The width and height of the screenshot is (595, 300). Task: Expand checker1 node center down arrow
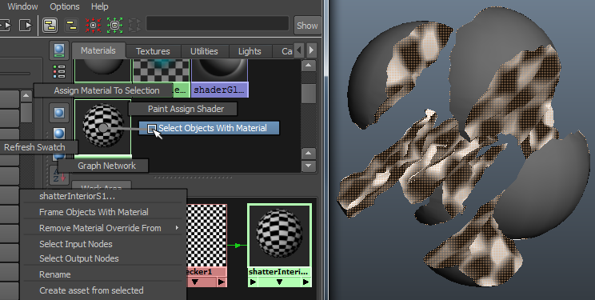[x=194, y=282]
